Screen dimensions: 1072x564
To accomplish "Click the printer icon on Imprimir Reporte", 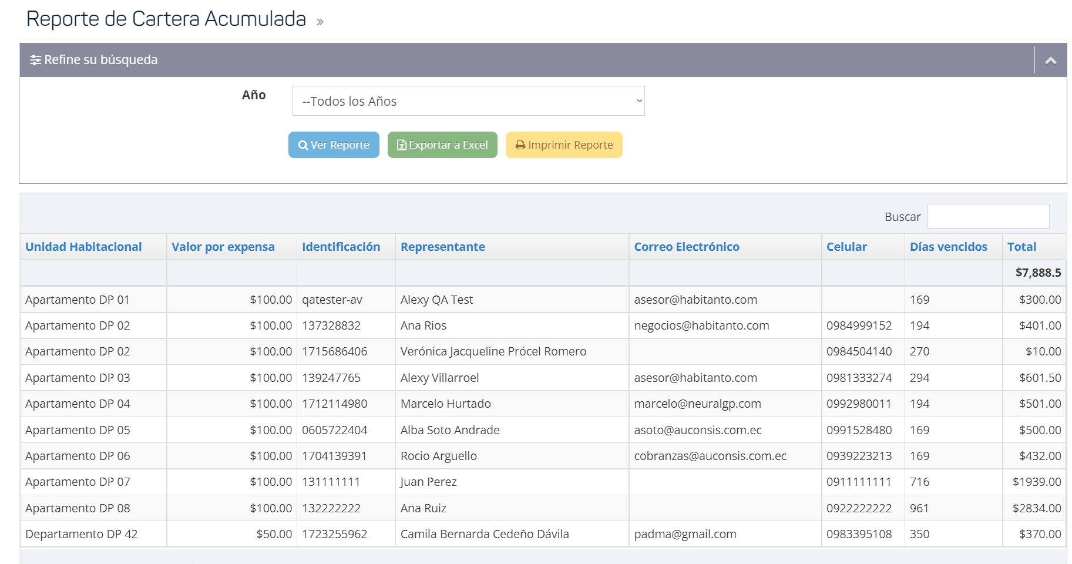I will point(520,145).
